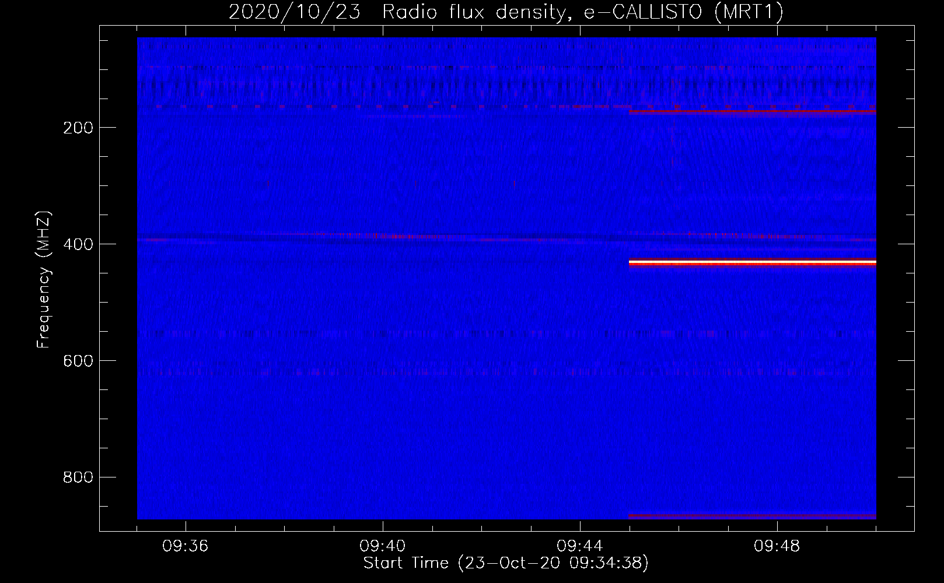Click the 09:48 time tick label
The image size is (944, 583).
[777, 546]
